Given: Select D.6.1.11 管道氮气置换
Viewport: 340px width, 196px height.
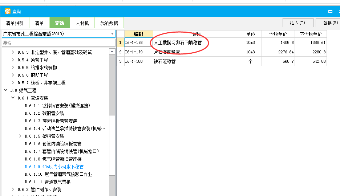Looking at the screenshot, I should point(48,182).
